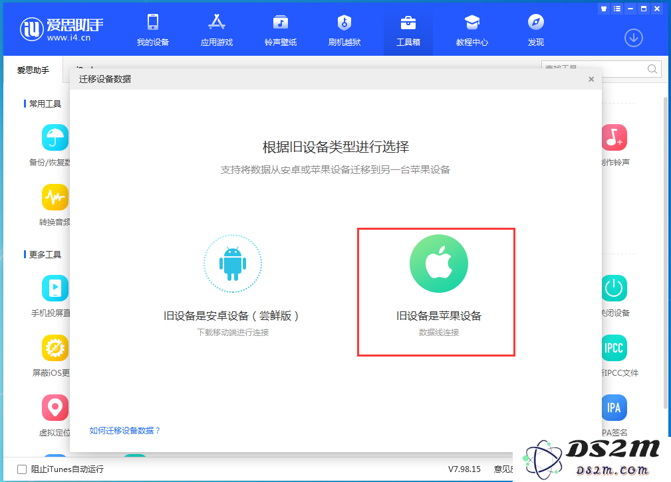Toggle 阻止iTunes自动运行 checkbox
Viewport: 671px width, 482px height.
[22, 469]
